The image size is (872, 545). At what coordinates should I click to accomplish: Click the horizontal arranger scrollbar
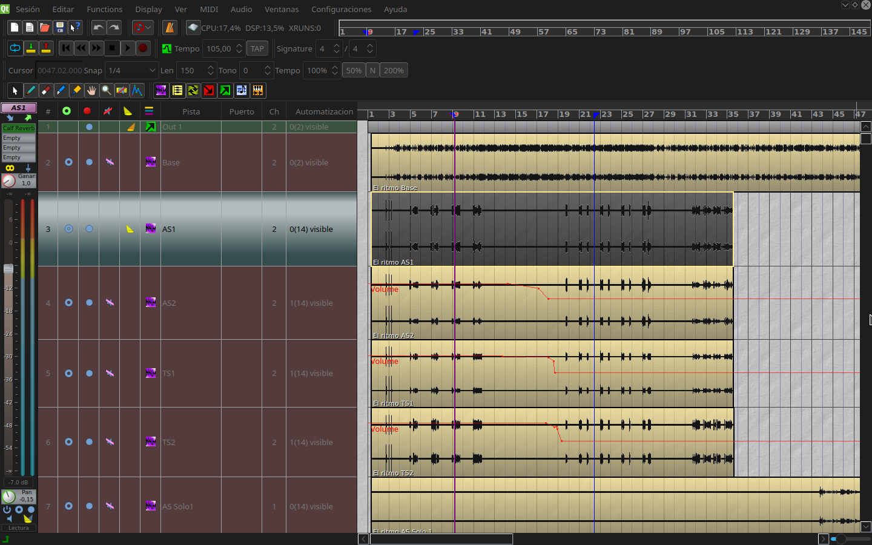441,539
